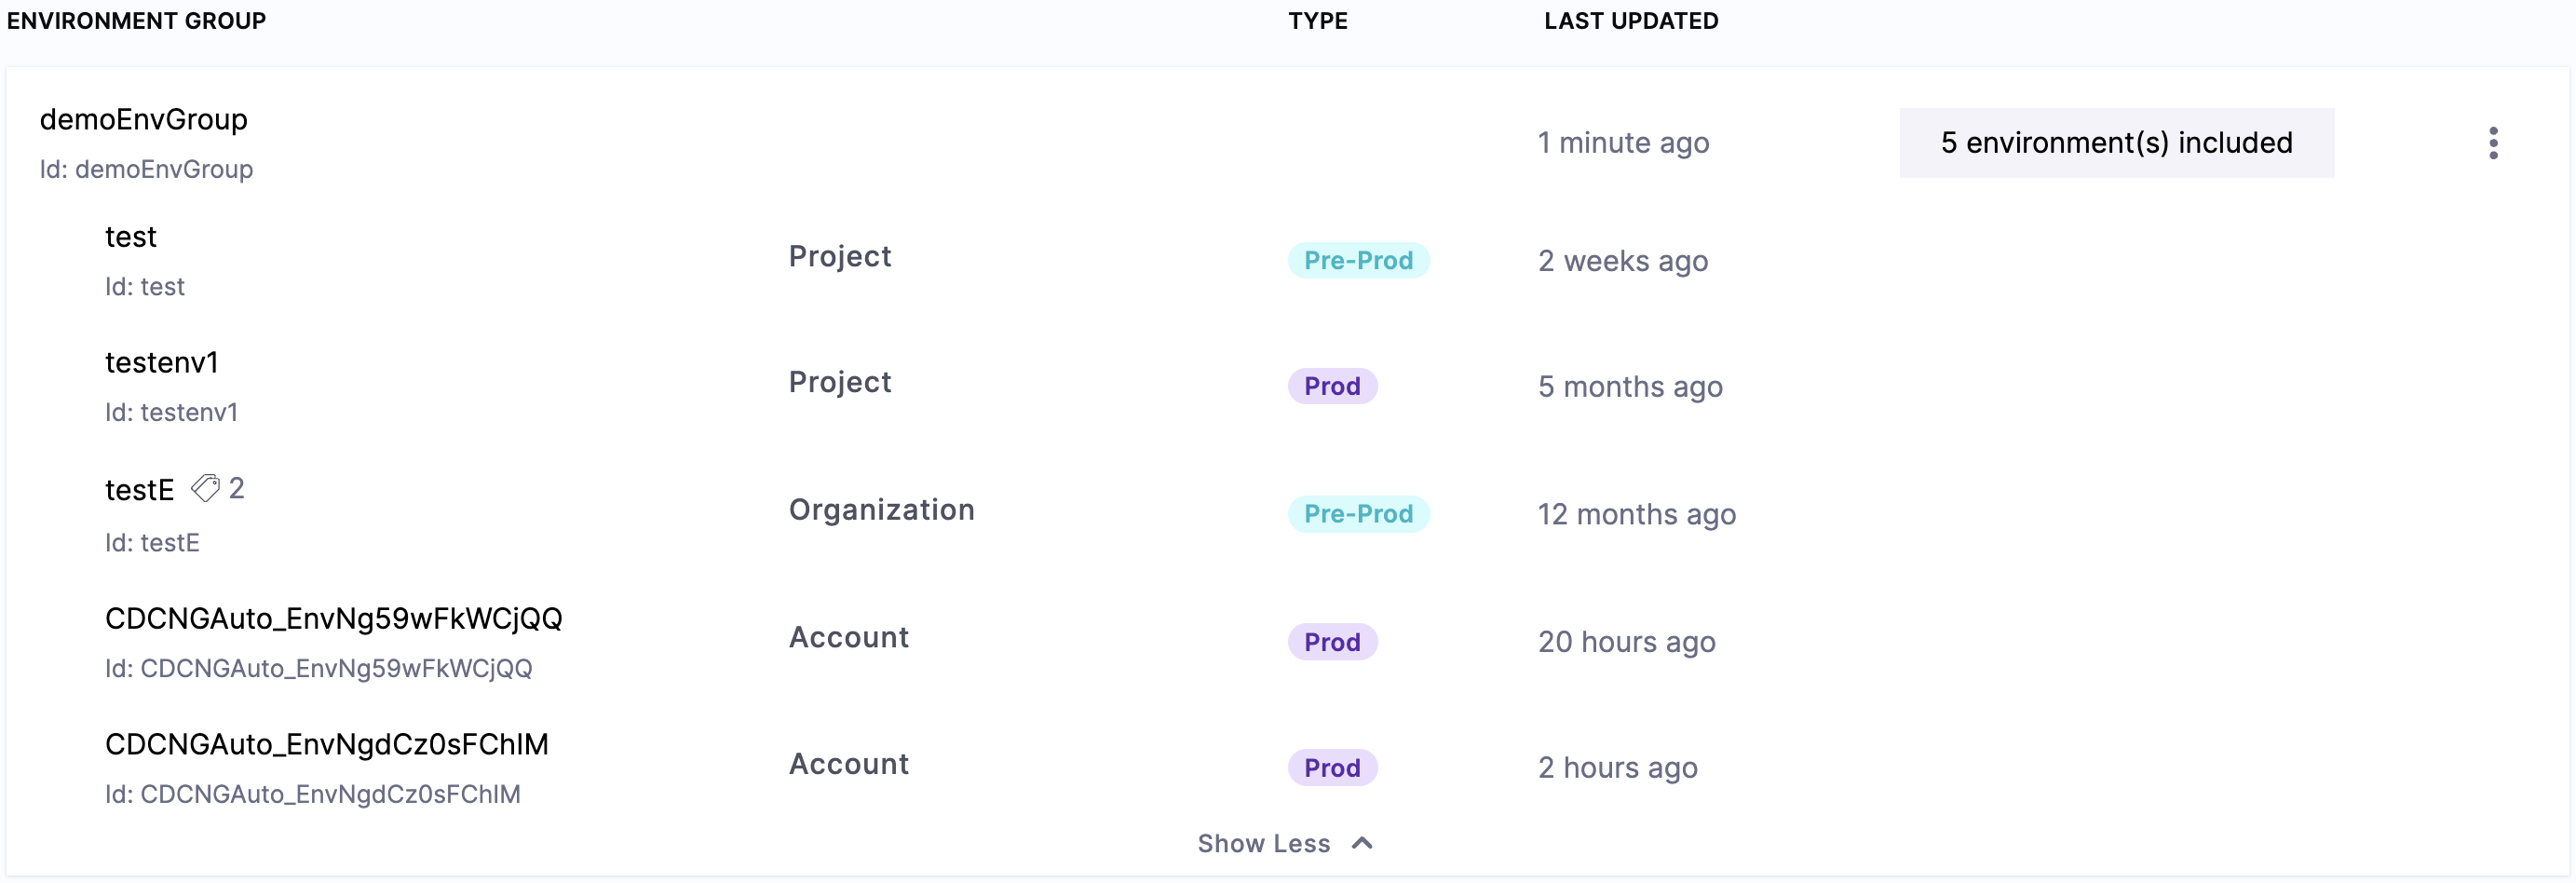This screenshot has height=883, width=2576.
Task: Select the CDCNGAuto_EnvNg59wFkWCjQQ environment
Action: click(x=333, y=619)
